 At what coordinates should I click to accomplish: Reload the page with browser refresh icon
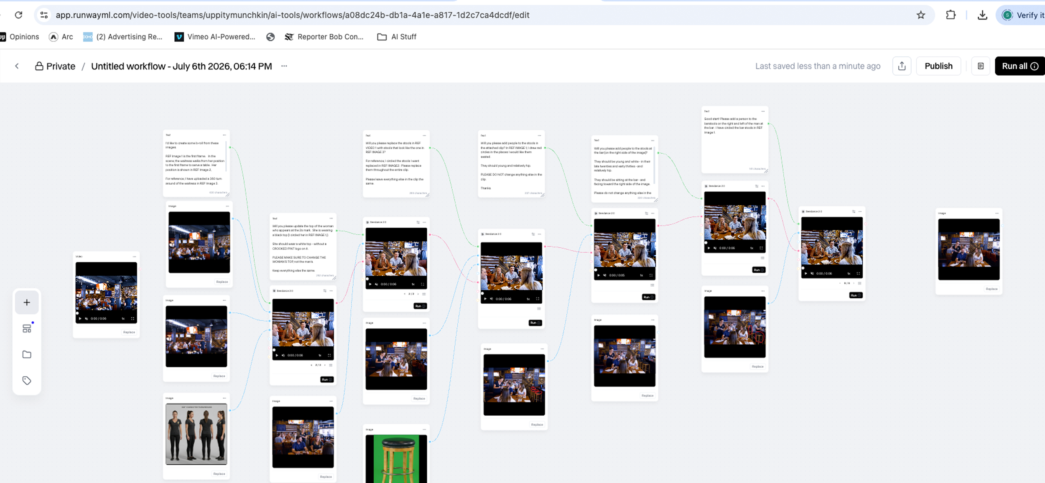coord(18,15)
